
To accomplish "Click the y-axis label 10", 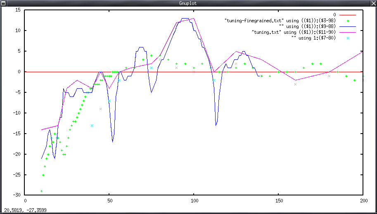I will pyautogui.click(x=18, y=31).
